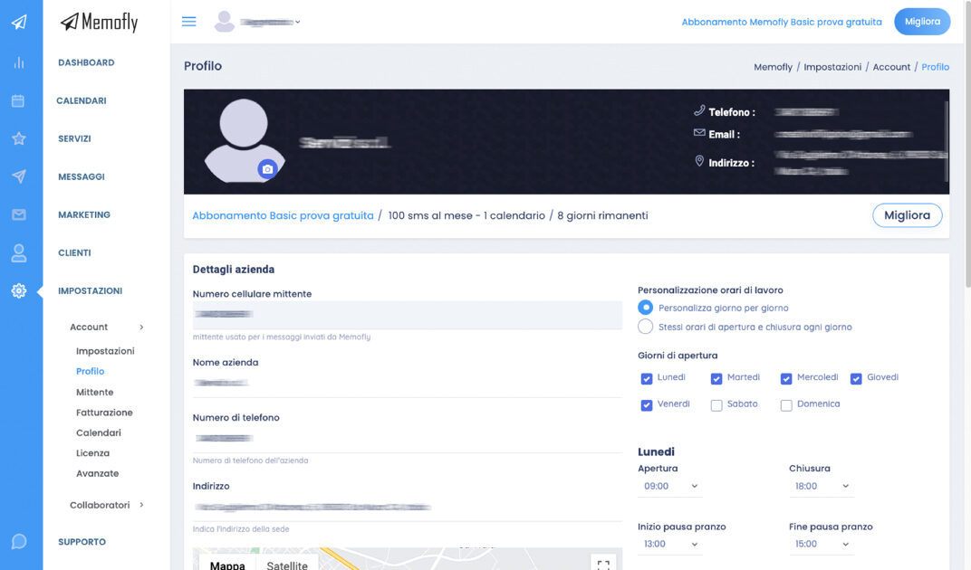Open the envelope marketing icon

pos(18,214)
